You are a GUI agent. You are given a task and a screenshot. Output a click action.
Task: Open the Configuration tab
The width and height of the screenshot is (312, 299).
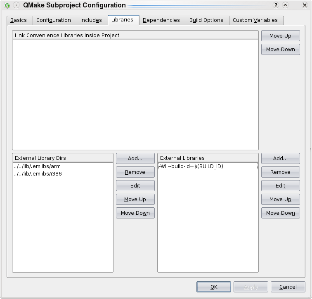pyautogui.click(x=54, y=20)
